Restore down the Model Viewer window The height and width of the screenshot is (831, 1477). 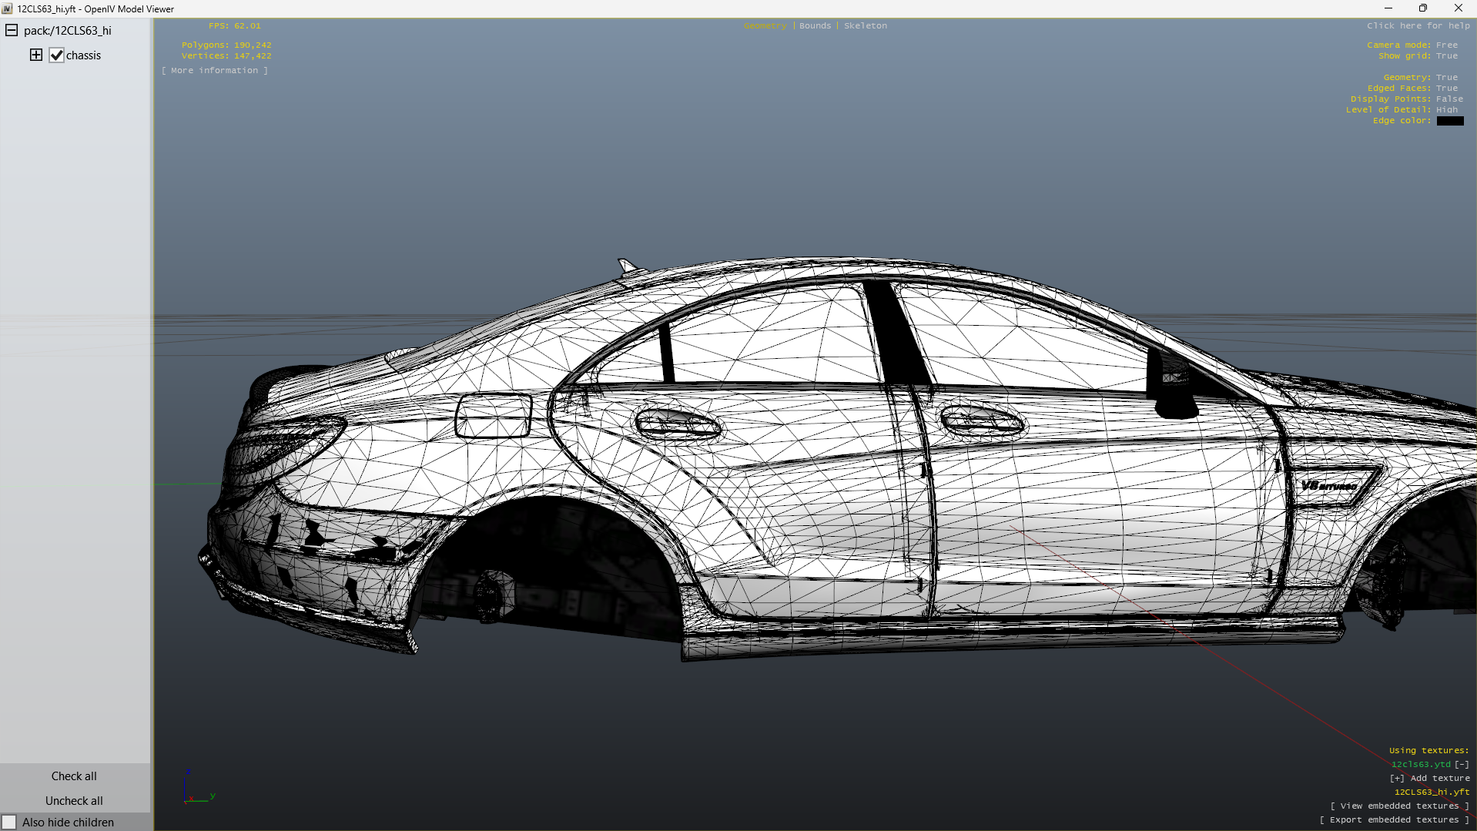pyautogui.click(x=1423, y=8)
